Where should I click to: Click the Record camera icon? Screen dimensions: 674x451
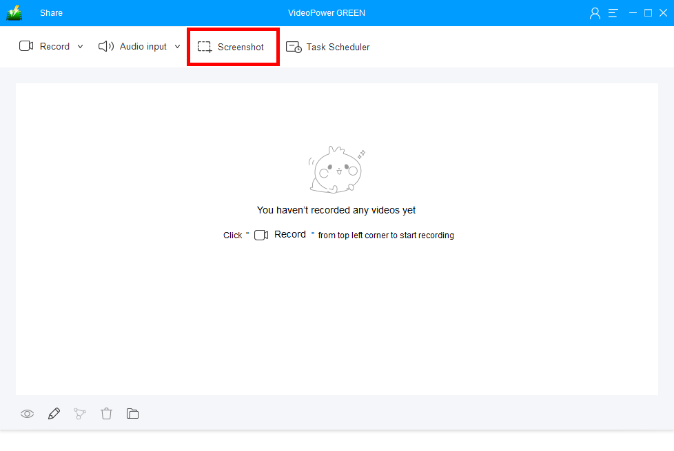(25, 45)
